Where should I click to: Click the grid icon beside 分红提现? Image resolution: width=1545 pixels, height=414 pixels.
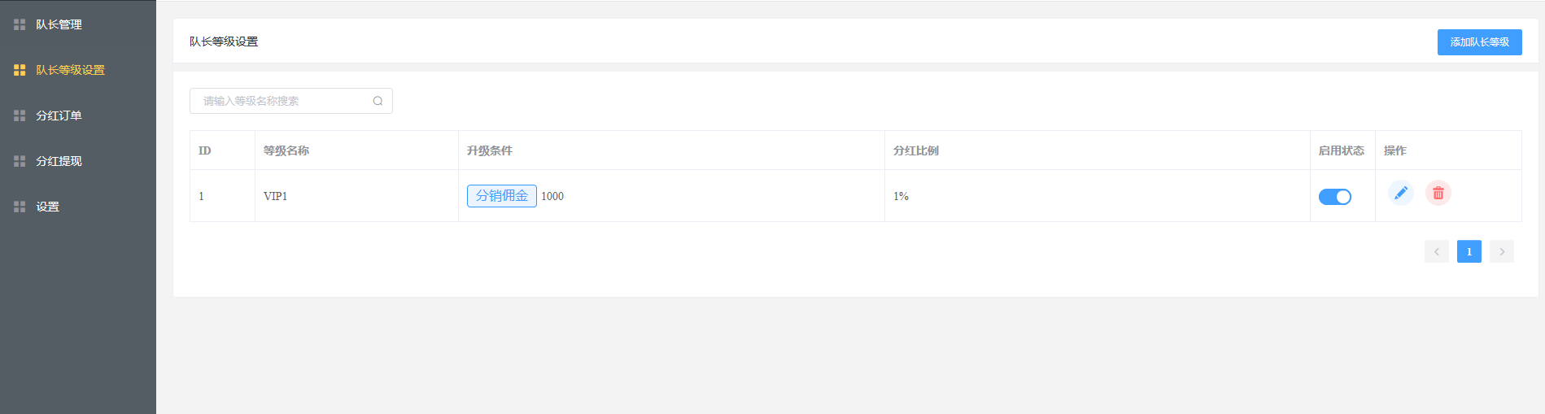20,162
